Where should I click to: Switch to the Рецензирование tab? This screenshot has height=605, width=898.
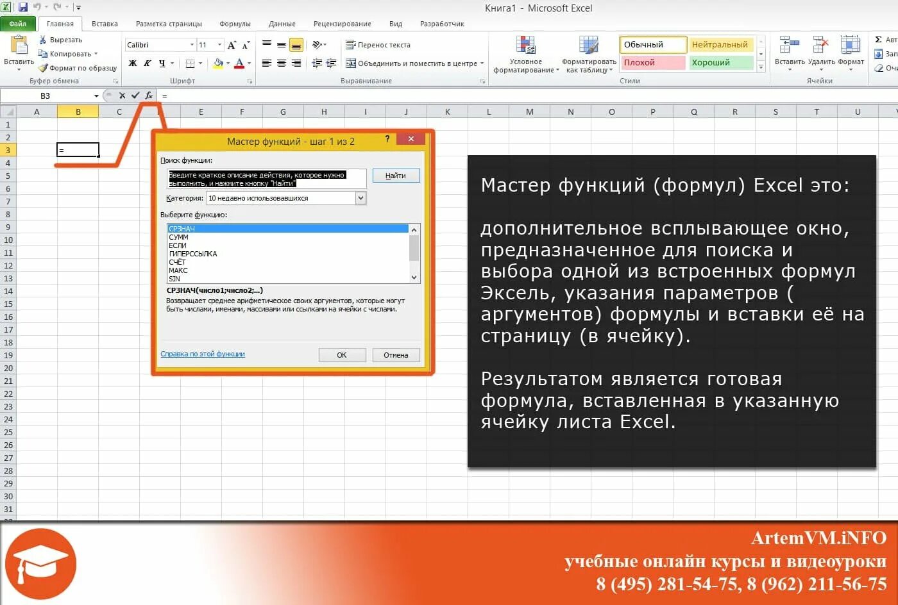pos(343,24)
